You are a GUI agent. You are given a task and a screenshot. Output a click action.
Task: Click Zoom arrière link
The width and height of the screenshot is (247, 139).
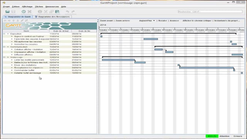pyautogui.click(x=123, y=20)
